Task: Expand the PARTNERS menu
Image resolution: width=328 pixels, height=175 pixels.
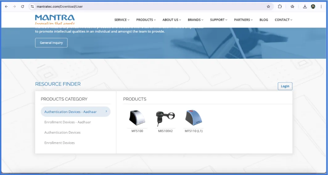Action: tap(243, 20)
